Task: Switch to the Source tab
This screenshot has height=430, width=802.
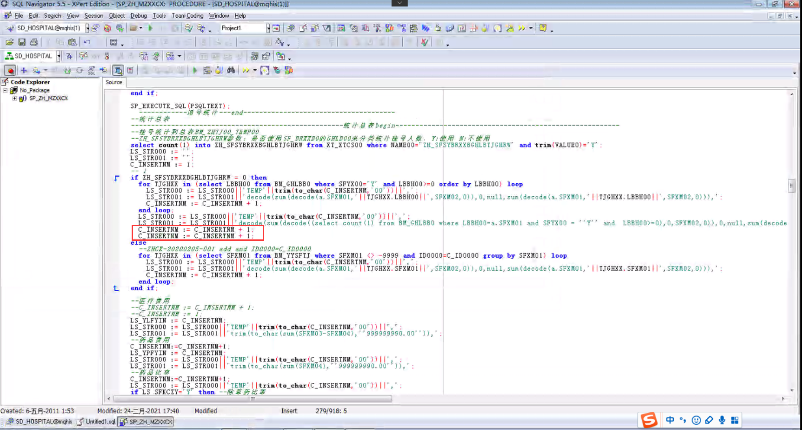Action: point(114,82)
